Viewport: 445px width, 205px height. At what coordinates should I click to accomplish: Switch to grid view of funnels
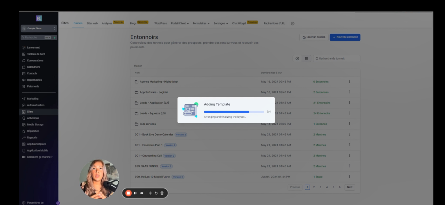306,58
